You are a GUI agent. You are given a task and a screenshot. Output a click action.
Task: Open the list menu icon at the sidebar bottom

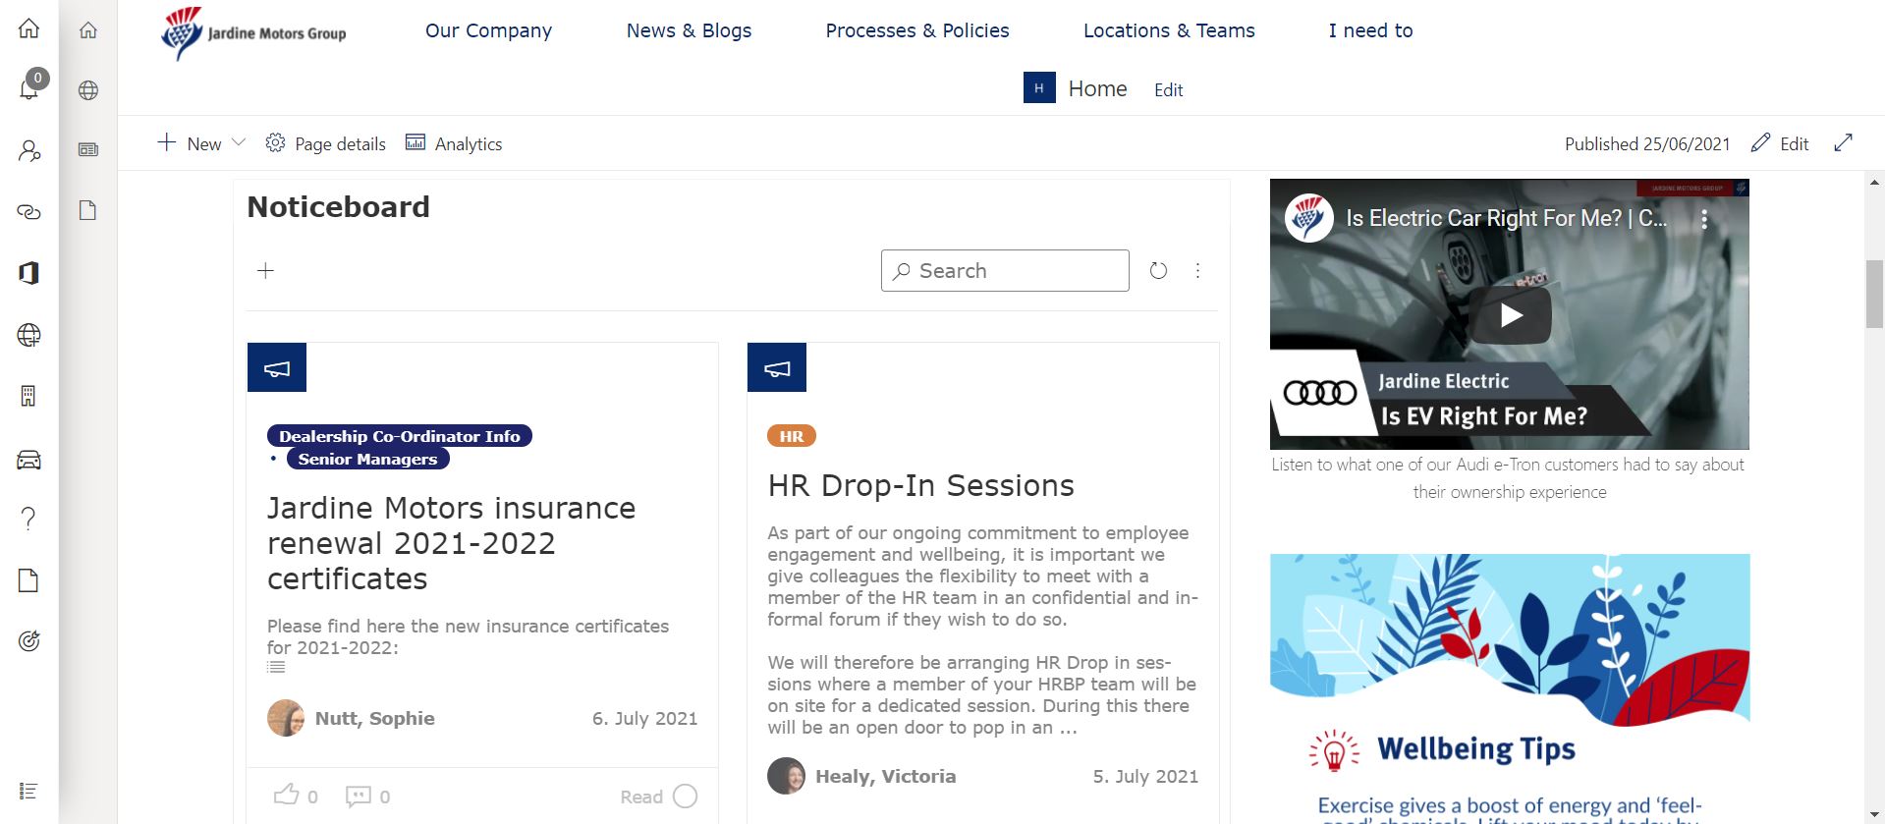pos(28,791)
